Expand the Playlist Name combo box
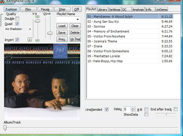The image size is (183, 136). pyautogui.click(x=78, y=19)
